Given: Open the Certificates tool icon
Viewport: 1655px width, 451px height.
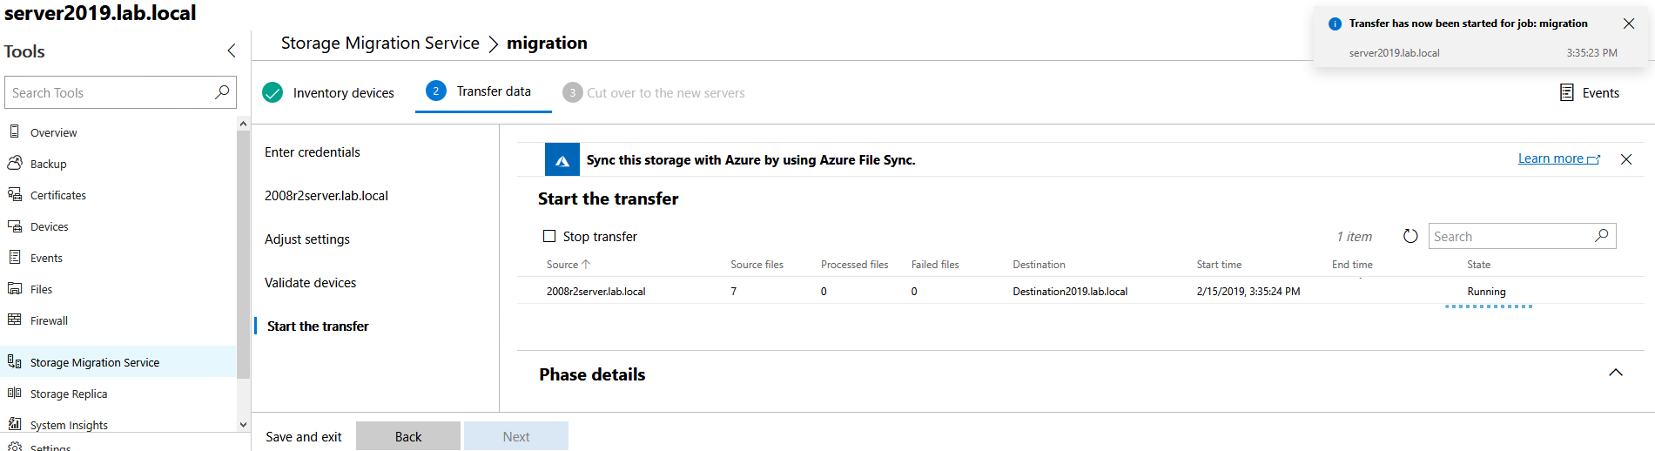Looking at the screenshot, I should (x=15, y=194).
